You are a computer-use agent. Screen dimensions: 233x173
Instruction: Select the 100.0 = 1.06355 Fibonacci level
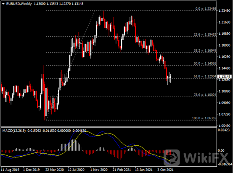pyautogui.click(x=204, y=118)
